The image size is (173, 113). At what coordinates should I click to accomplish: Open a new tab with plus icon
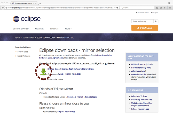click(x=40, y=3)
